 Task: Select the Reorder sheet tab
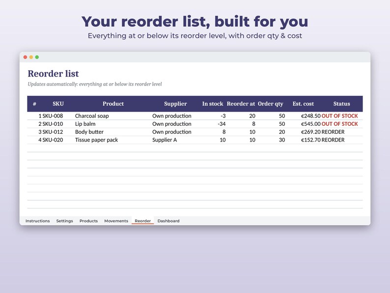click(143, 221)
